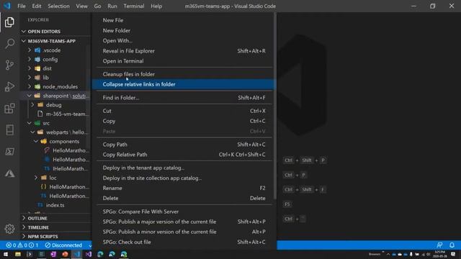Image resolution: width=461 pixels, height=259 pixels.
Task: Open the Source Control view
Action: point(9,65)
